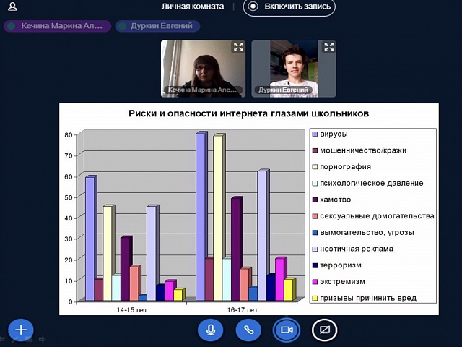
Task: Make Кечина Марина's webcam fullscreen
Action: pos(238,47)
